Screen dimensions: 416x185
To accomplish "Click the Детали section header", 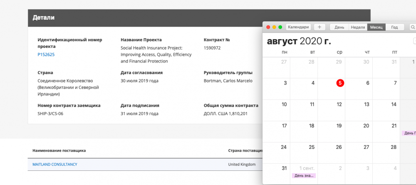I will [x=44, y=18].
